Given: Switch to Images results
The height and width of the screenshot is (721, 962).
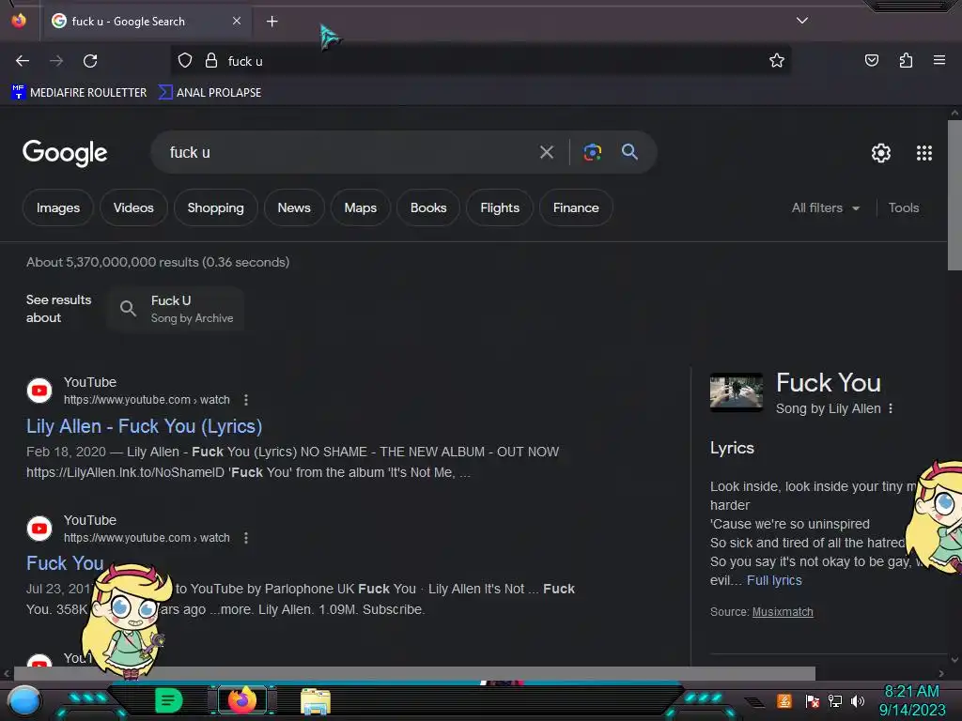Looking at the screenshot, I should coord(58,207).
